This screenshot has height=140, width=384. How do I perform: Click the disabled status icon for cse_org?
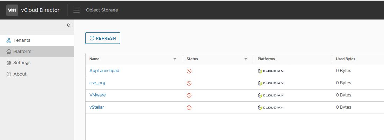pos(189,83)
